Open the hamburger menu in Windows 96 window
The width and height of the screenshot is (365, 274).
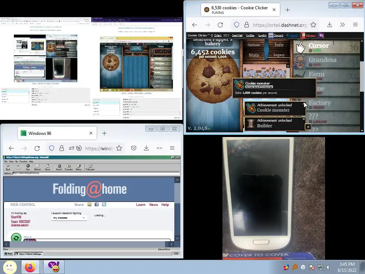[172, 148]
